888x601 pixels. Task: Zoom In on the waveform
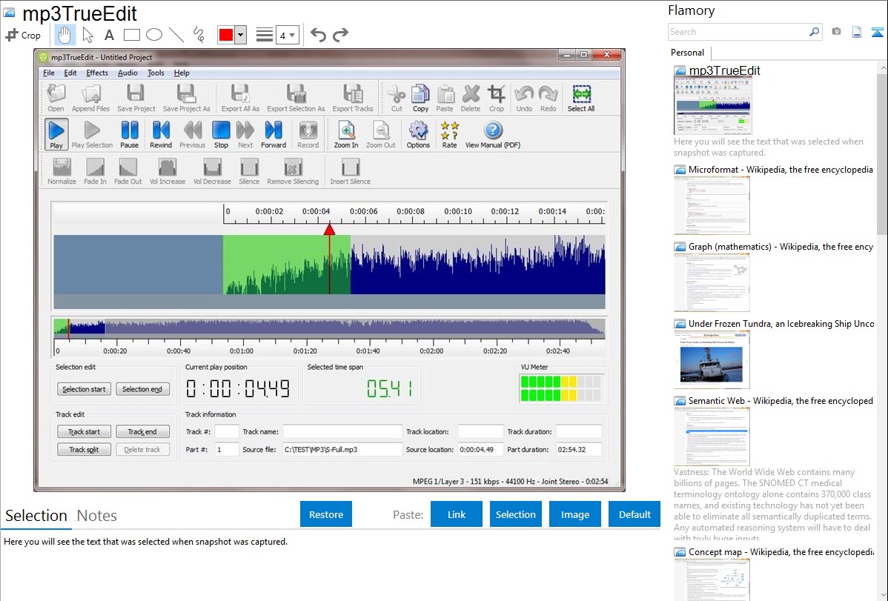click(x=346, y=134)
